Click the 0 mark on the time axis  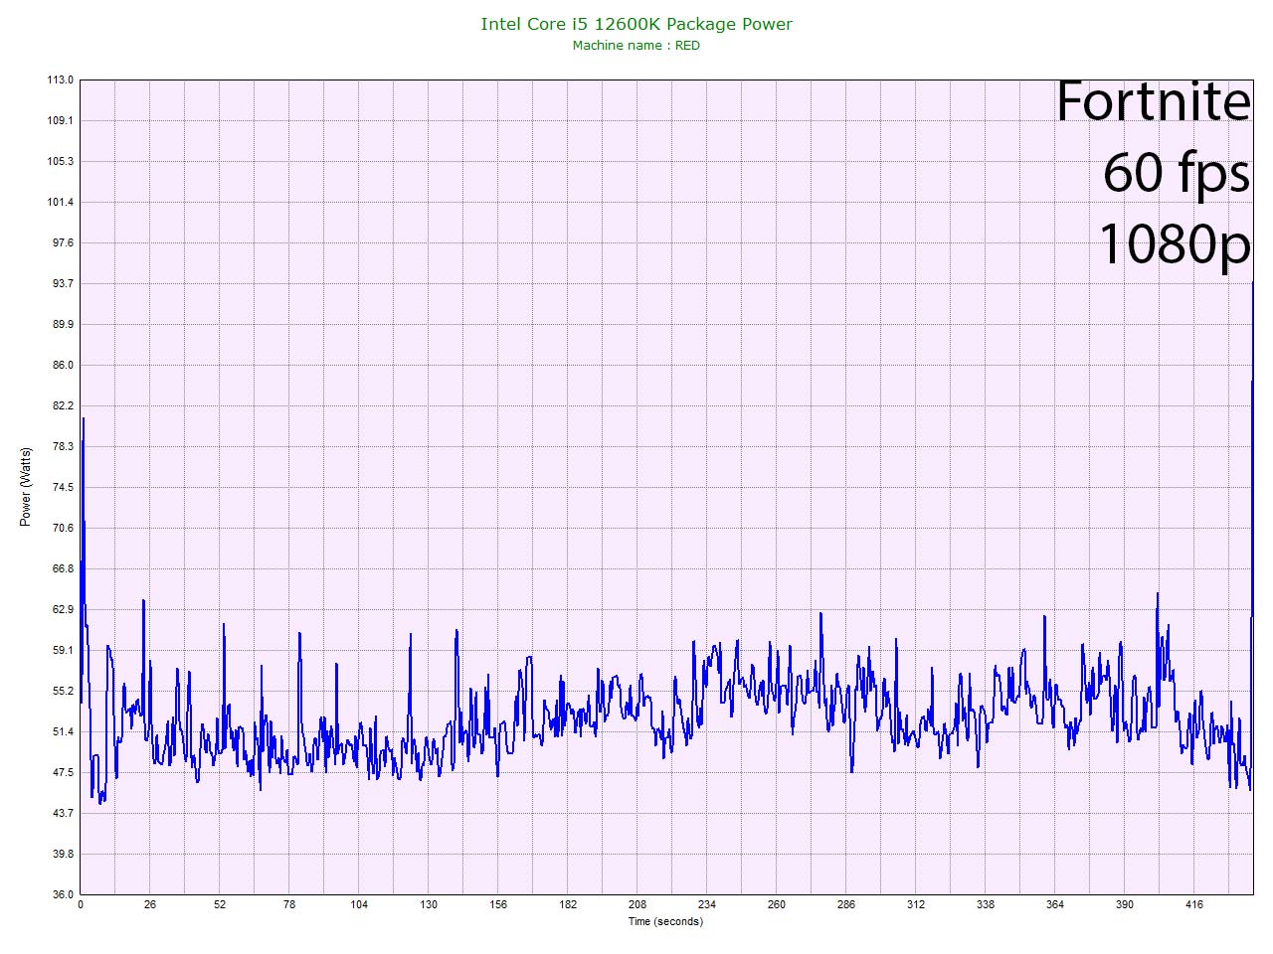pos(81,905)
